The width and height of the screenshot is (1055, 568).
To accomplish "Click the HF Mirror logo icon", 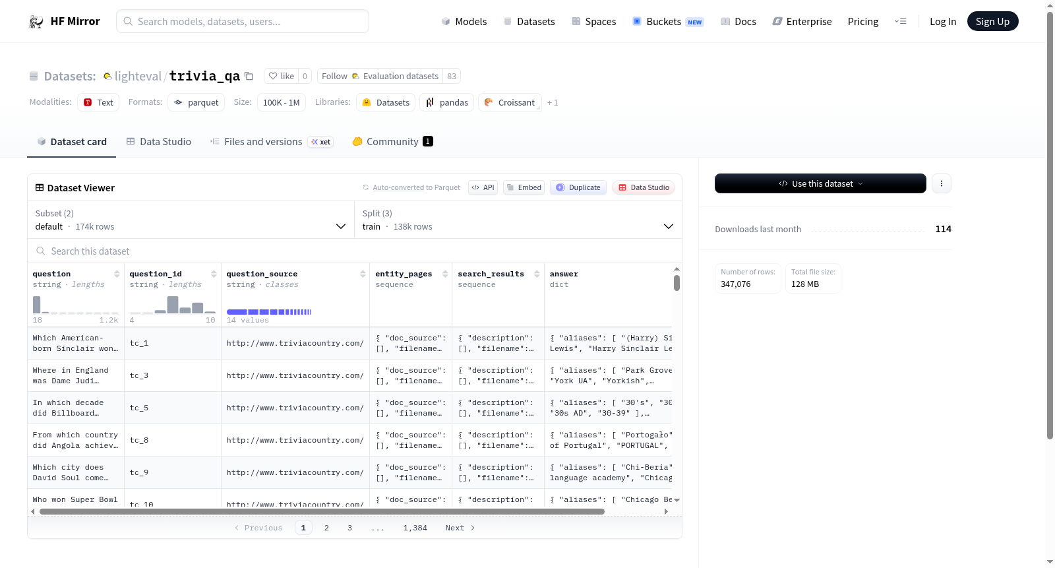I will [36, 22].
